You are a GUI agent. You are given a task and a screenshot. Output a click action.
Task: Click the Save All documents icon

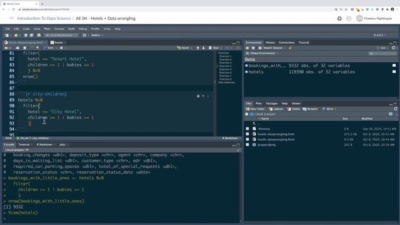click(32, 35)
